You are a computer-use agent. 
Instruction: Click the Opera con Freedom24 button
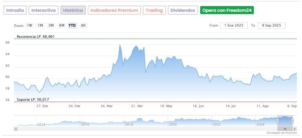tap(227, 10)
